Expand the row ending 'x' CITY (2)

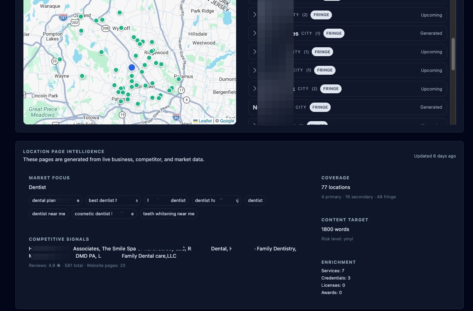coord(255,88)
